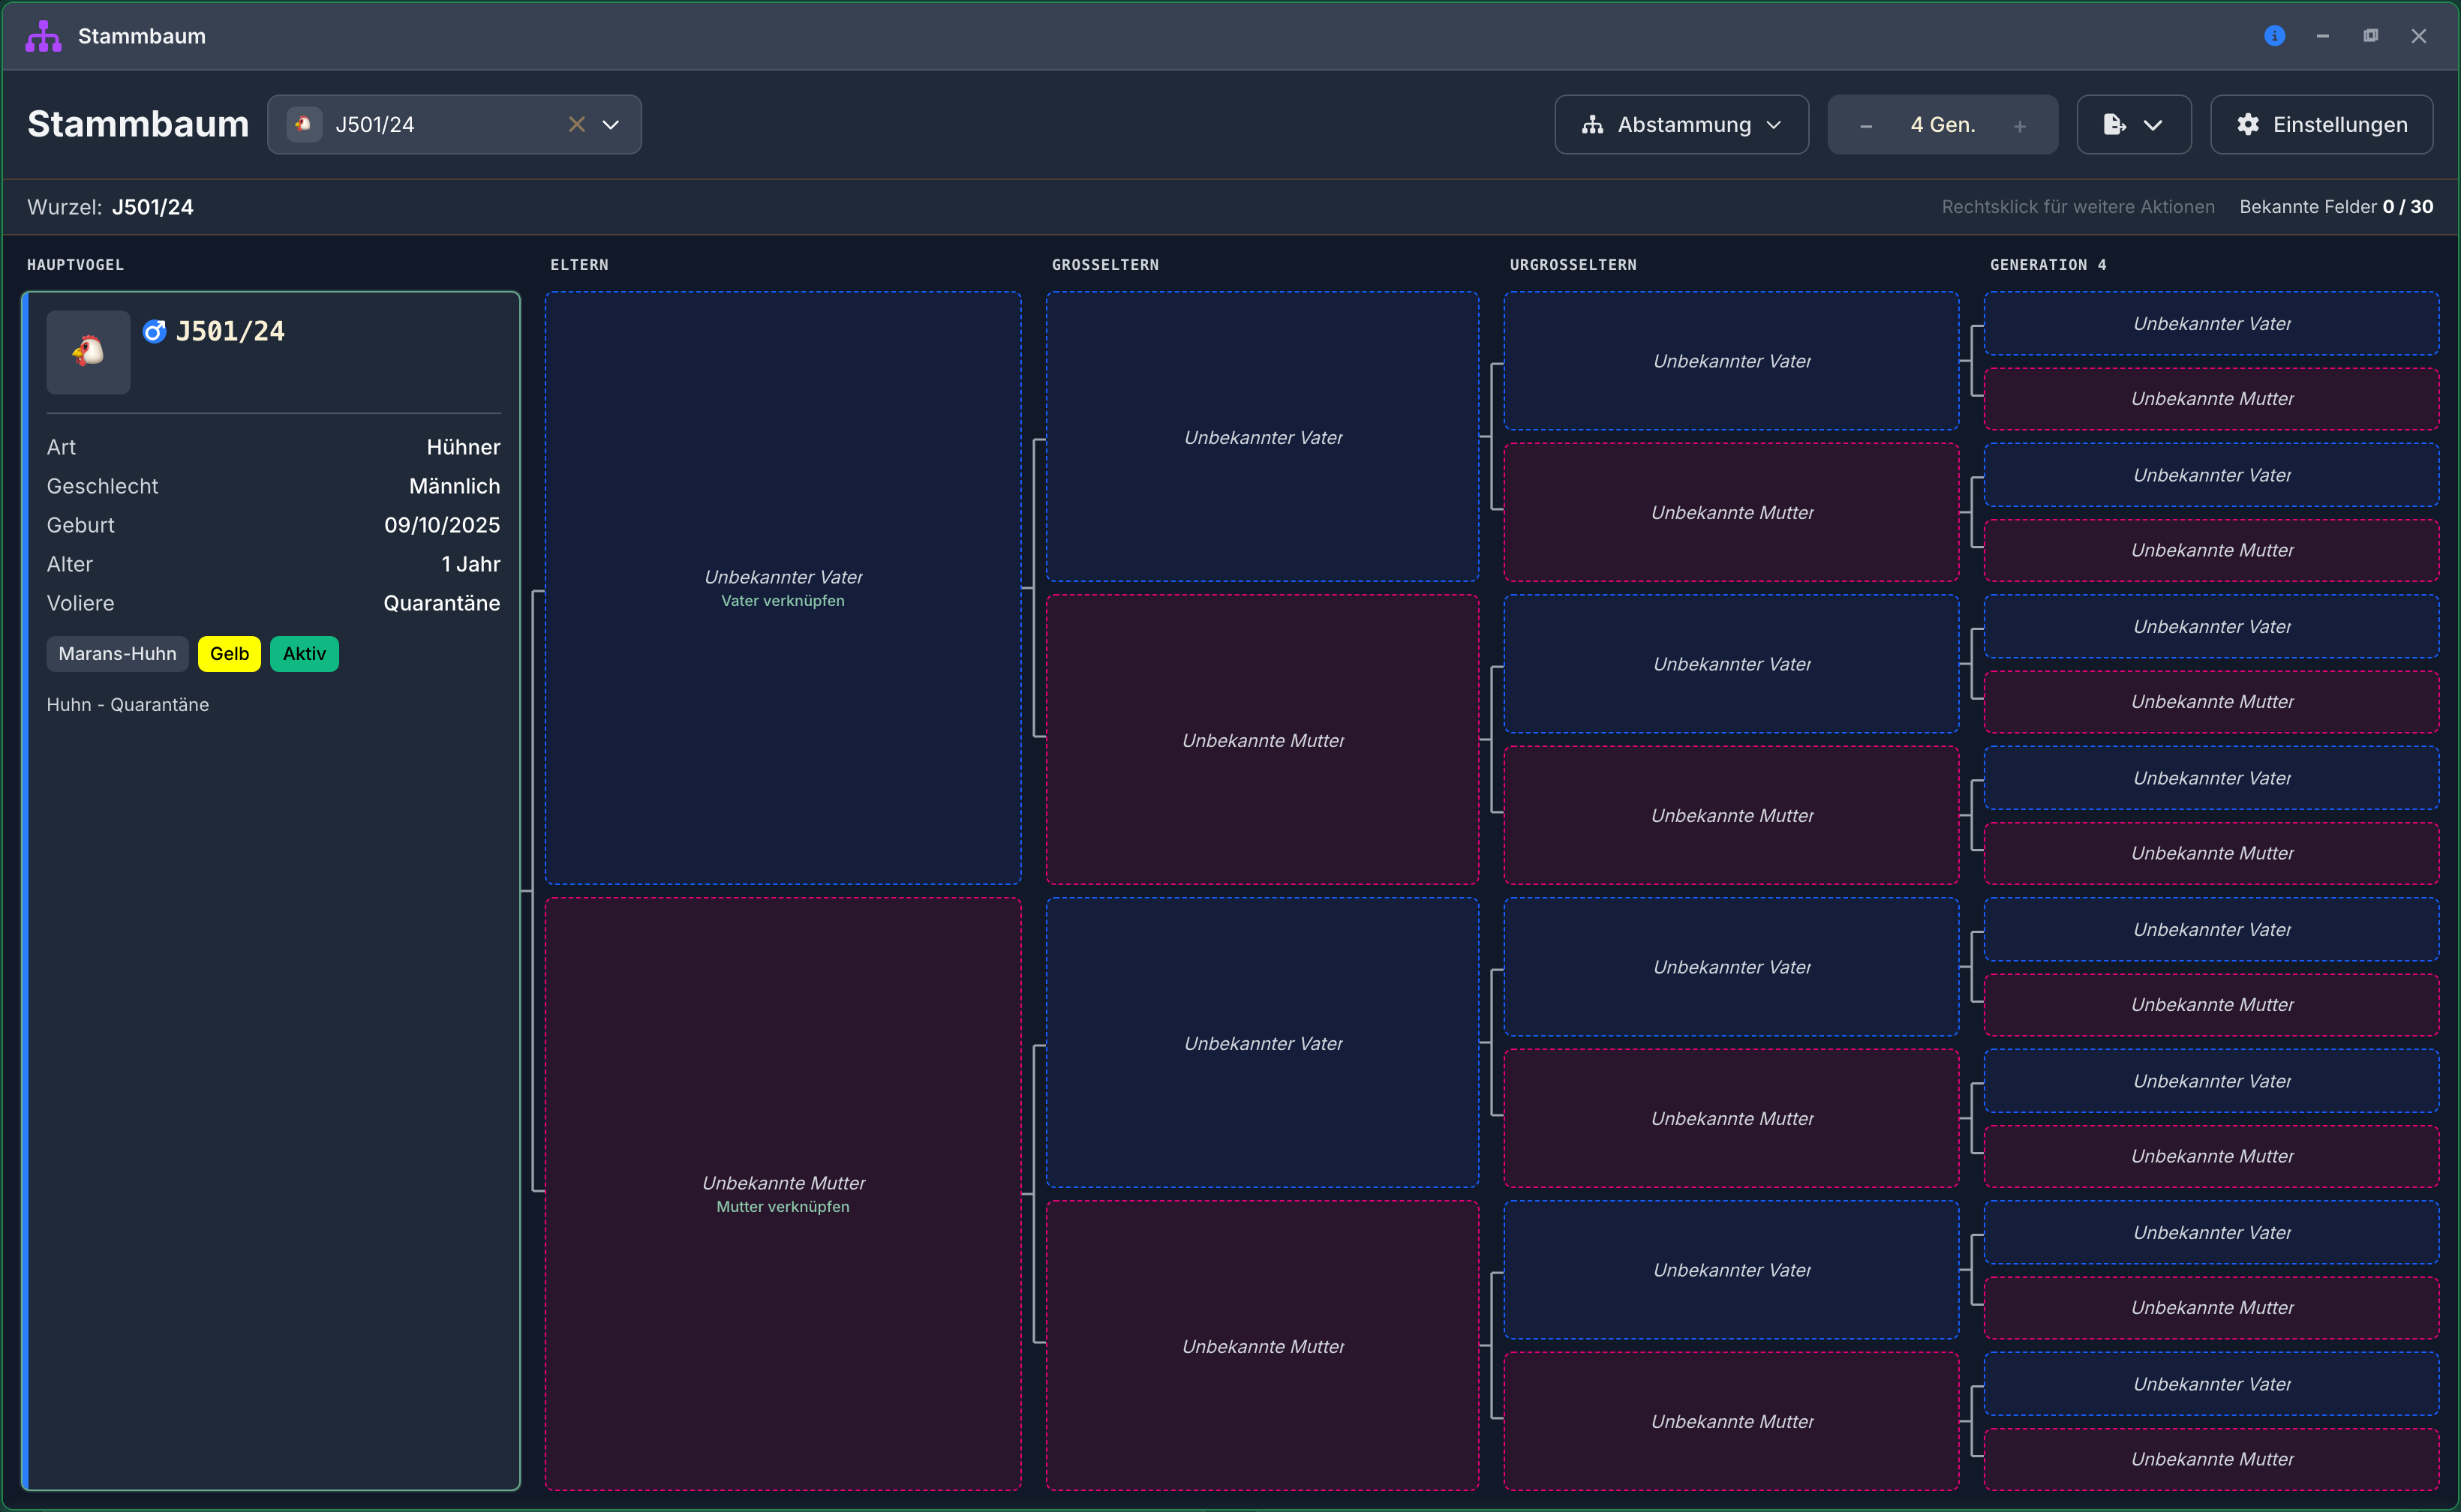Open the export file dropdown
Viewport: 2461px width, 1512px height.
(x=2134, y=124)
